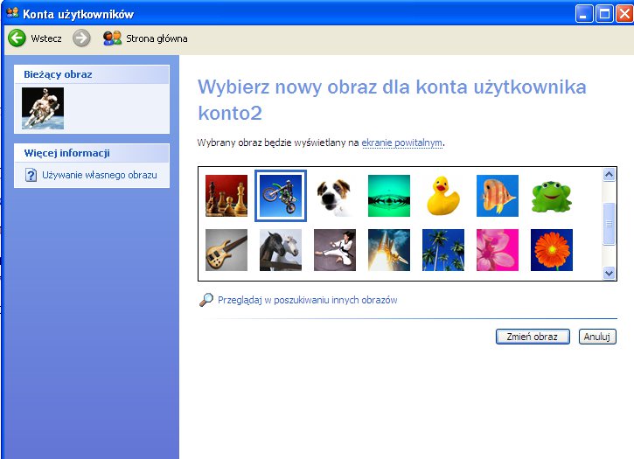Screen dimensions: 634x459
Task: Choose the space shuttle launch picture
Action: click(389, 250)
